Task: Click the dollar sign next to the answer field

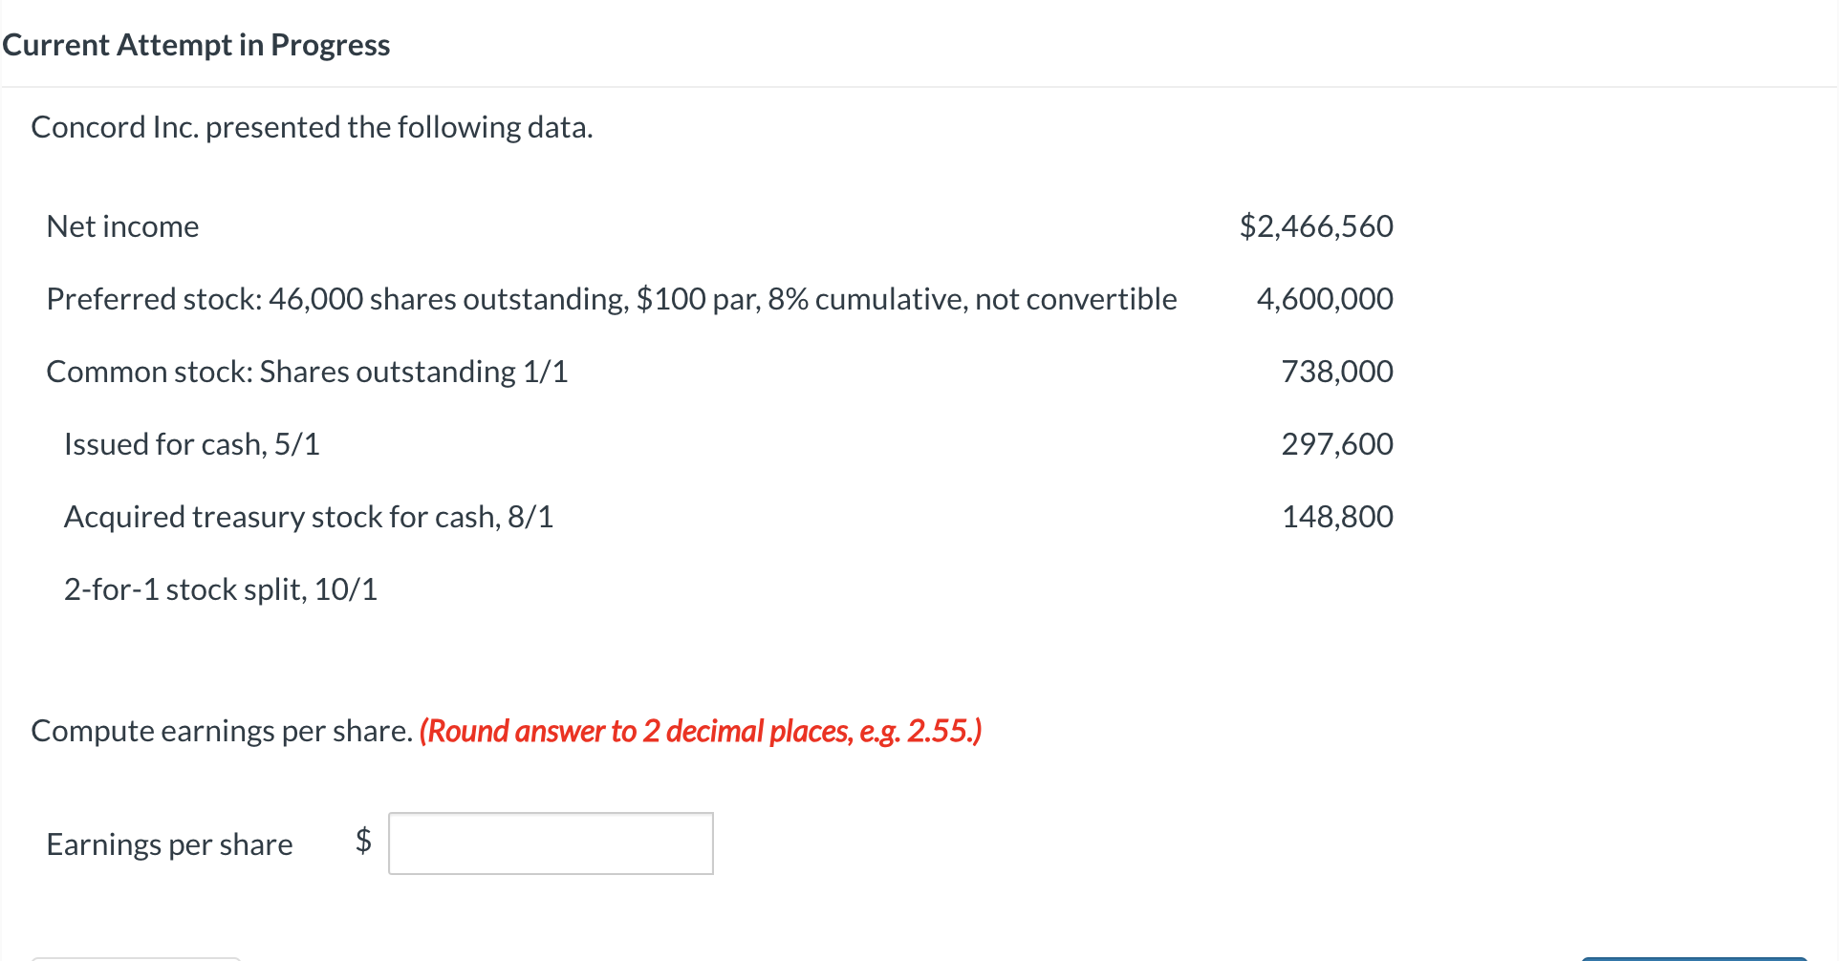Action: 363,843
